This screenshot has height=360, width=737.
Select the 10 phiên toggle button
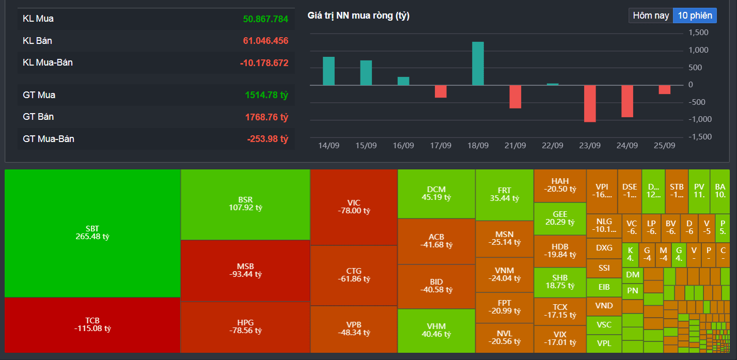695,15
